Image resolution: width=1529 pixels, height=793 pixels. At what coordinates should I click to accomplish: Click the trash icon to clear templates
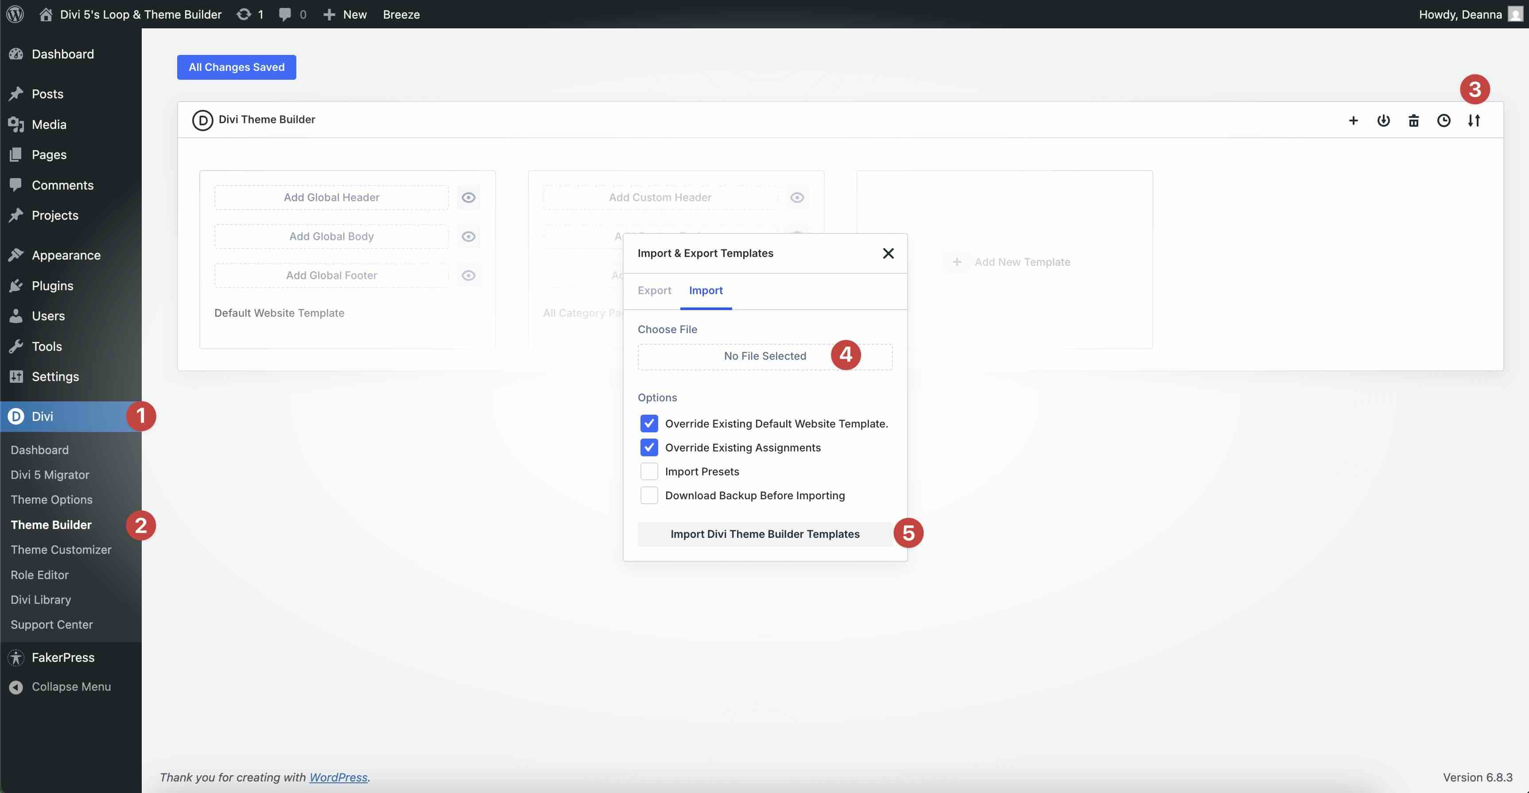click(x=1414, y=120)
